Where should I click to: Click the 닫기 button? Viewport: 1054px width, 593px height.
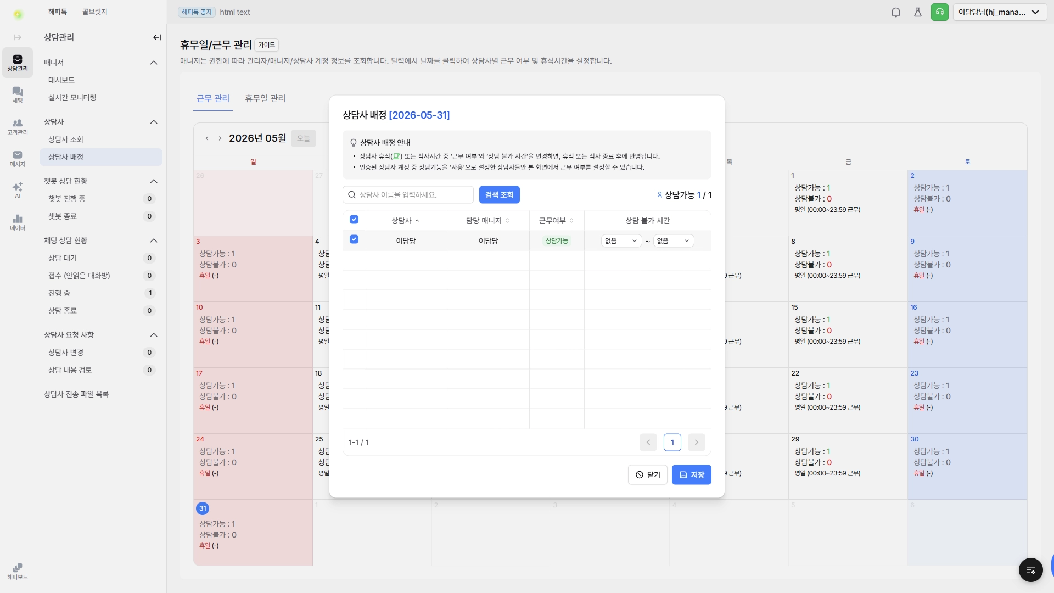(648, 475)
